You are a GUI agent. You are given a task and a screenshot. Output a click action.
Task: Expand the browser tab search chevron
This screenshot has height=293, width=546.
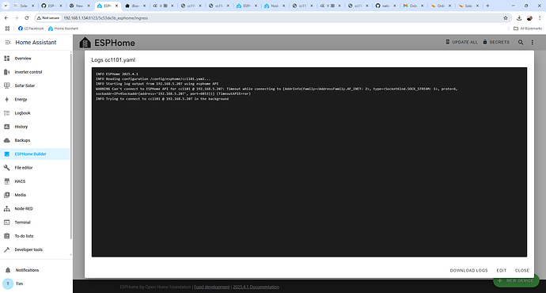tap(6, 6)
